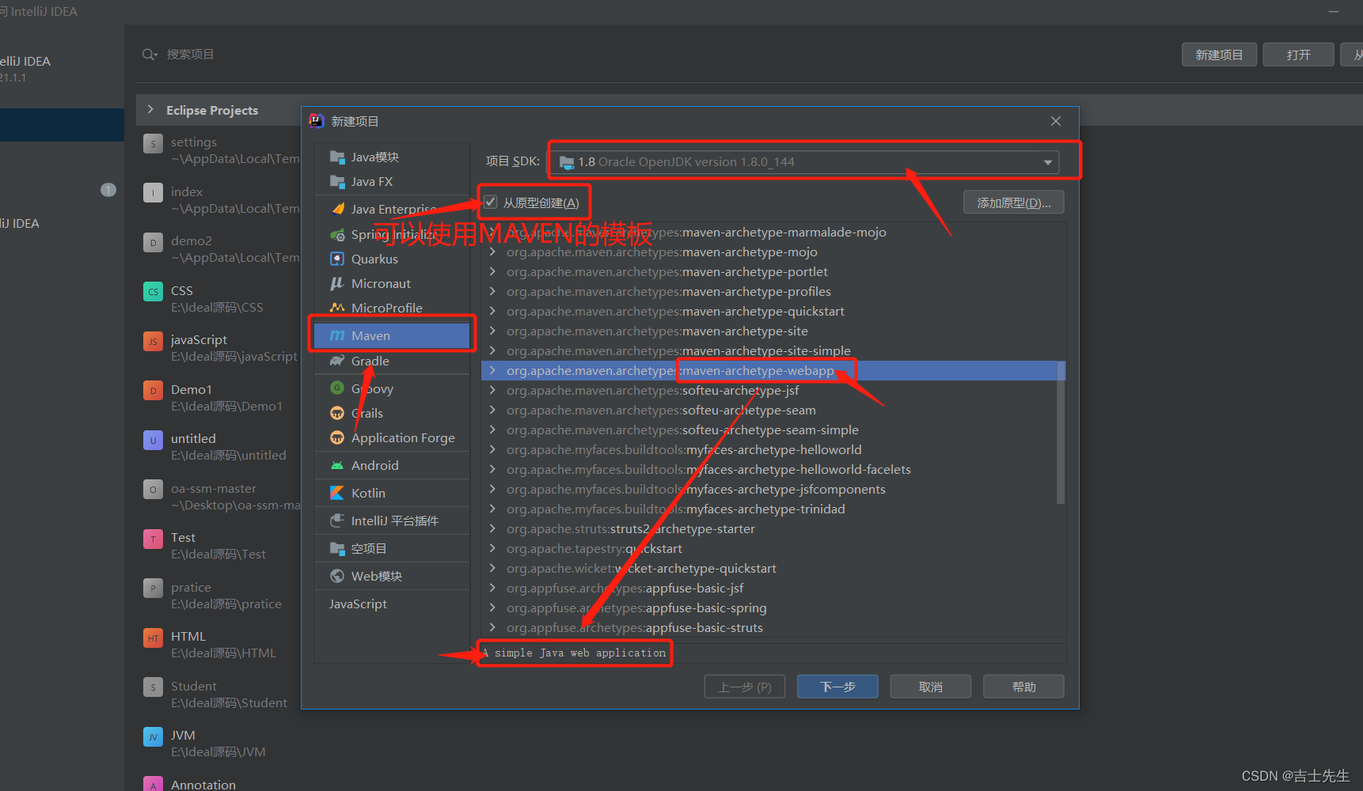Click the 空项目 folder icon
Image resolution: width=1363 pixels, height=791 pixels.
point(337,548)
